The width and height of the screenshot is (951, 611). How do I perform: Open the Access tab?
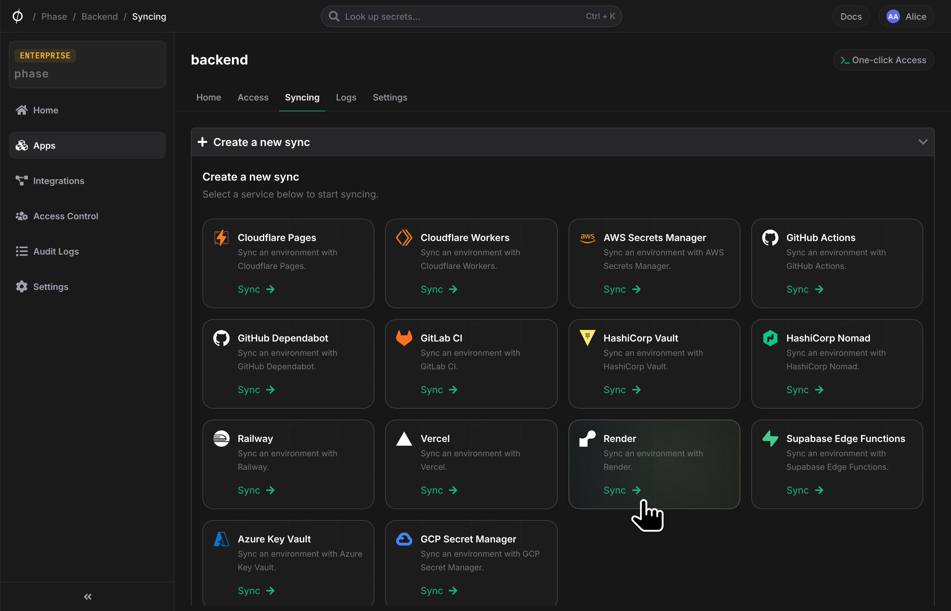[253, 97]
